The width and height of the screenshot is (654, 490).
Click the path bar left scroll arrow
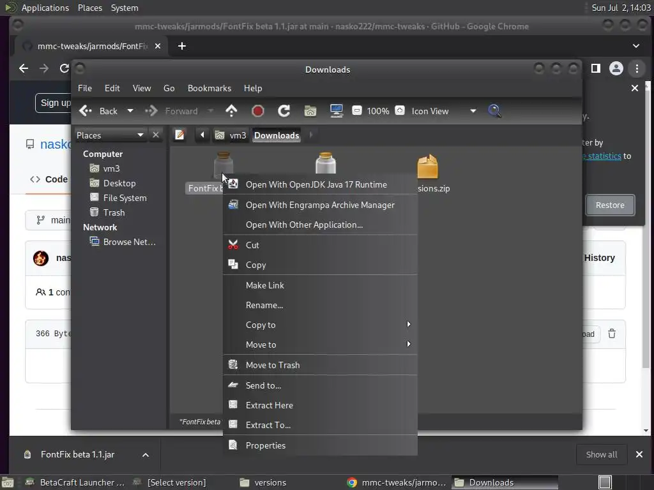pyautogui.click(x=202, y=135)
